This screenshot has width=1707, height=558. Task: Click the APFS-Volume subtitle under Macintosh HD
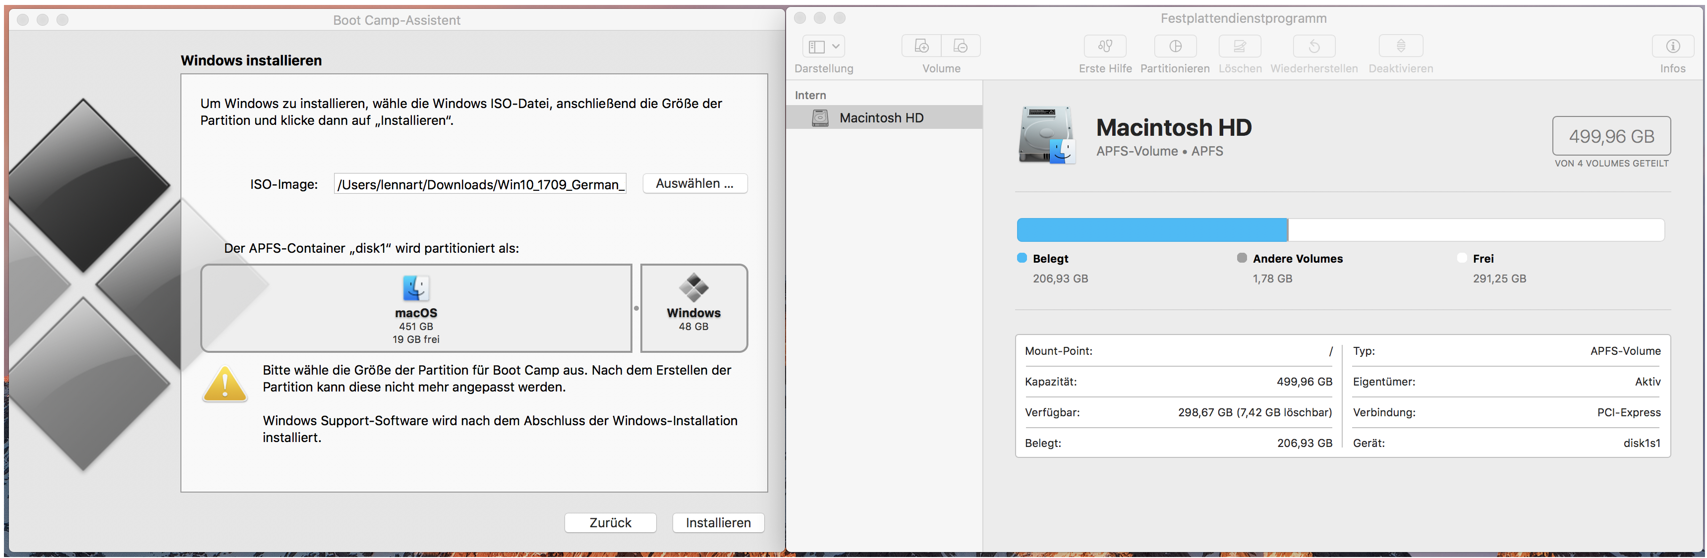[x=1160, y=151]
